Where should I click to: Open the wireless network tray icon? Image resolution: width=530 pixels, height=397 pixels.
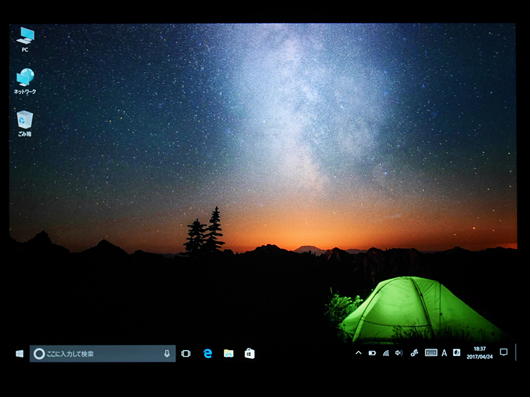[x=386, y=353]
